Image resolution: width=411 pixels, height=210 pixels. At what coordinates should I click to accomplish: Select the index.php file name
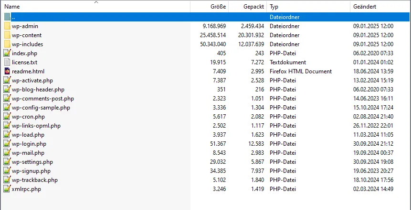pyautogui.click(x=25, y=53)
